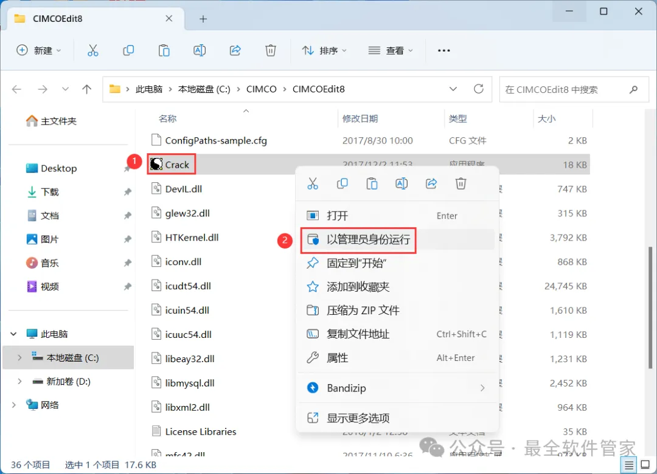Close the CIMCOEdit8 tab
657x474 pixels.
[x=169, y=18]
